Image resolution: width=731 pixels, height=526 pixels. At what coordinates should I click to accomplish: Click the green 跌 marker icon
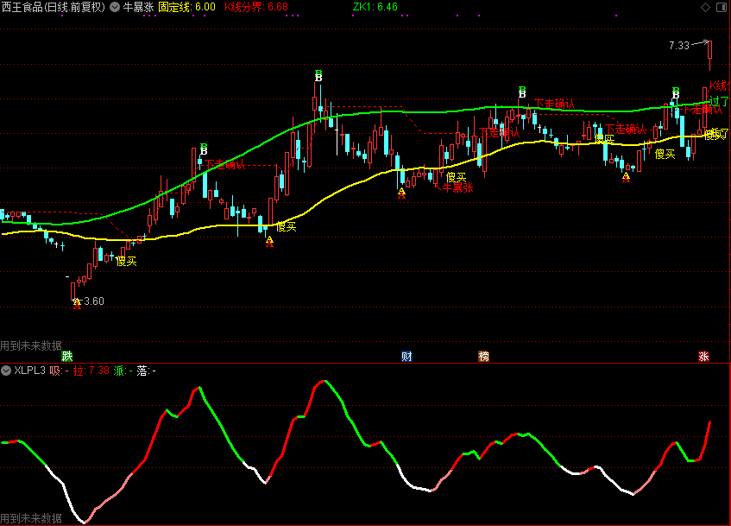[67, 357]
